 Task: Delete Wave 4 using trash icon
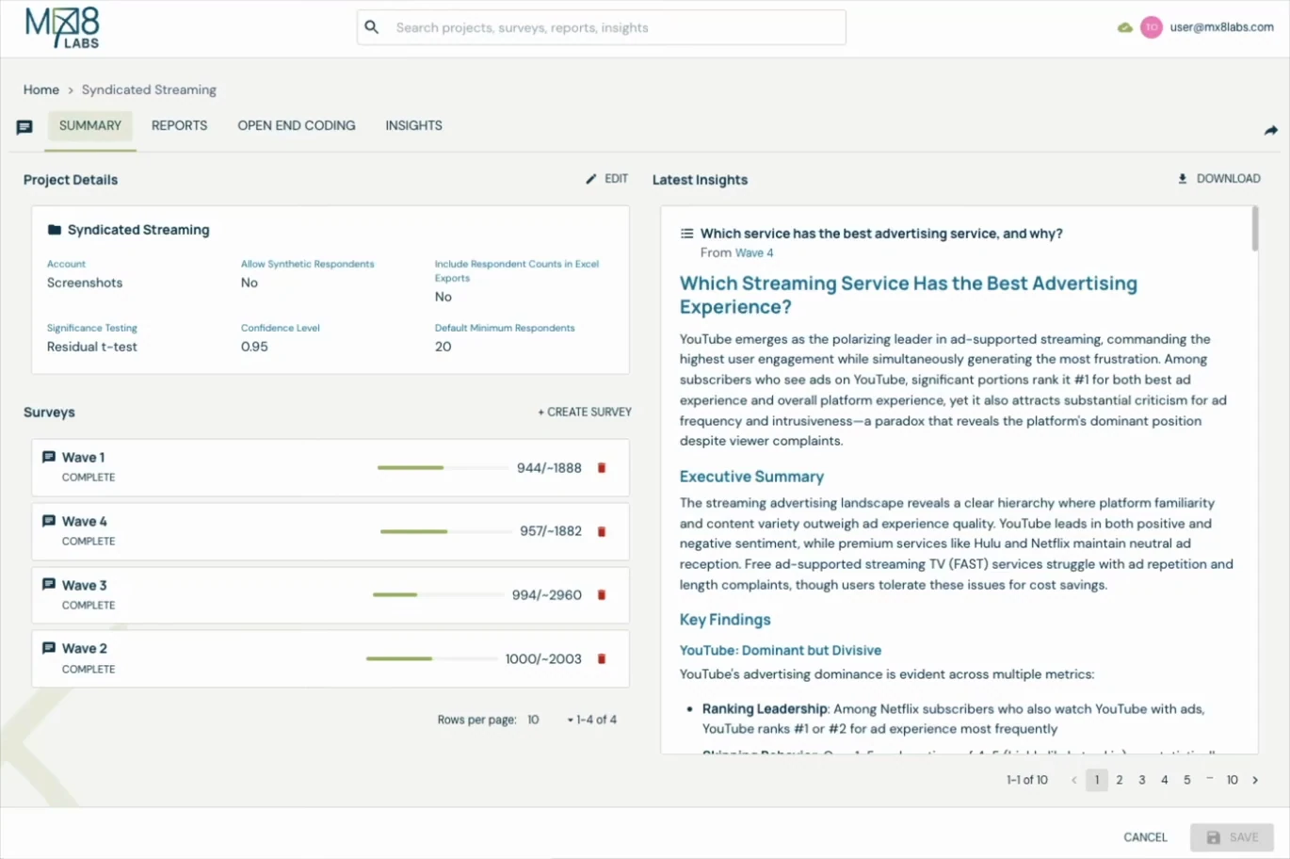pyautogui.click(x=602, y=531)
